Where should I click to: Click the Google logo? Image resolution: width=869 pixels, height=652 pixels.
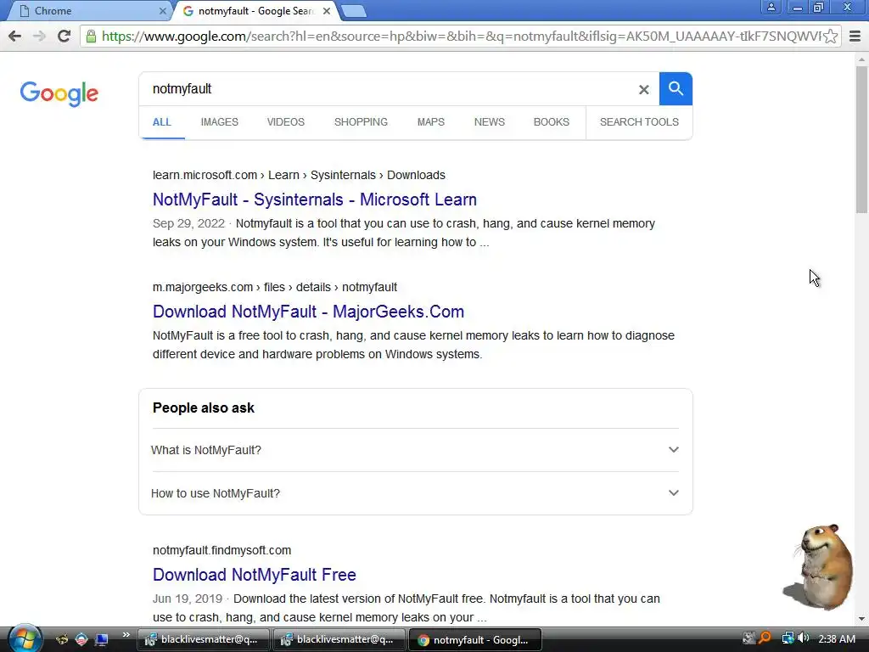point(59,93)
